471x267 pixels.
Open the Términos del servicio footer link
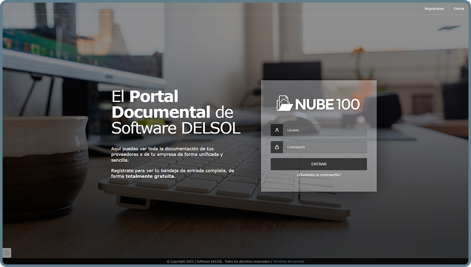pos(288,261)
